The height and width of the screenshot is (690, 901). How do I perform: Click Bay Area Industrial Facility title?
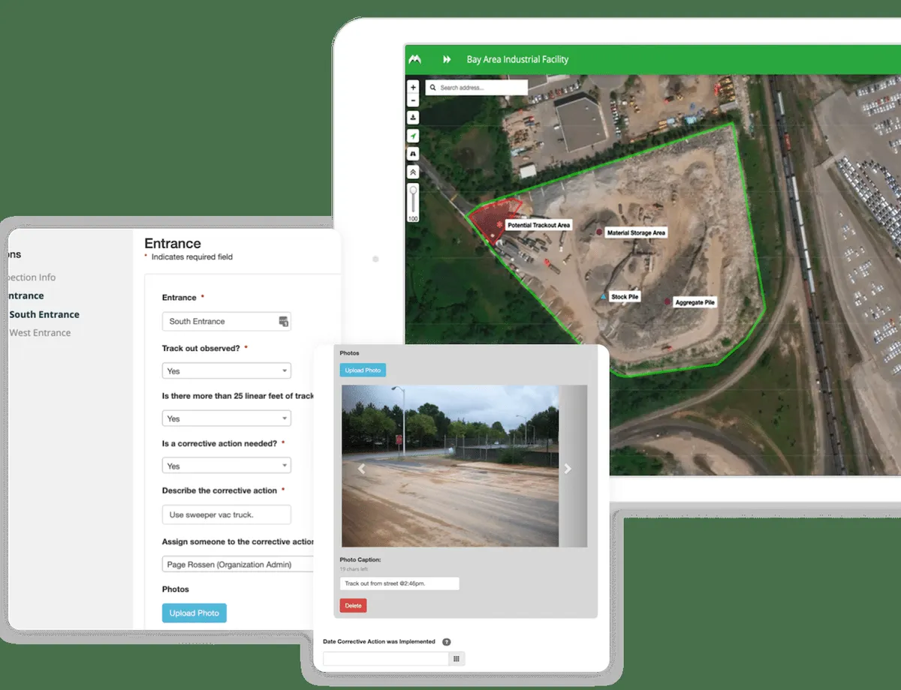(x=517, y=59)
